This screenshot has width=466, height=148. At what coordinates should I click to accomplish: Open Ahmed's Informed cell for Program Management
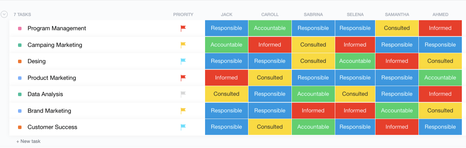tap(440, 28)
